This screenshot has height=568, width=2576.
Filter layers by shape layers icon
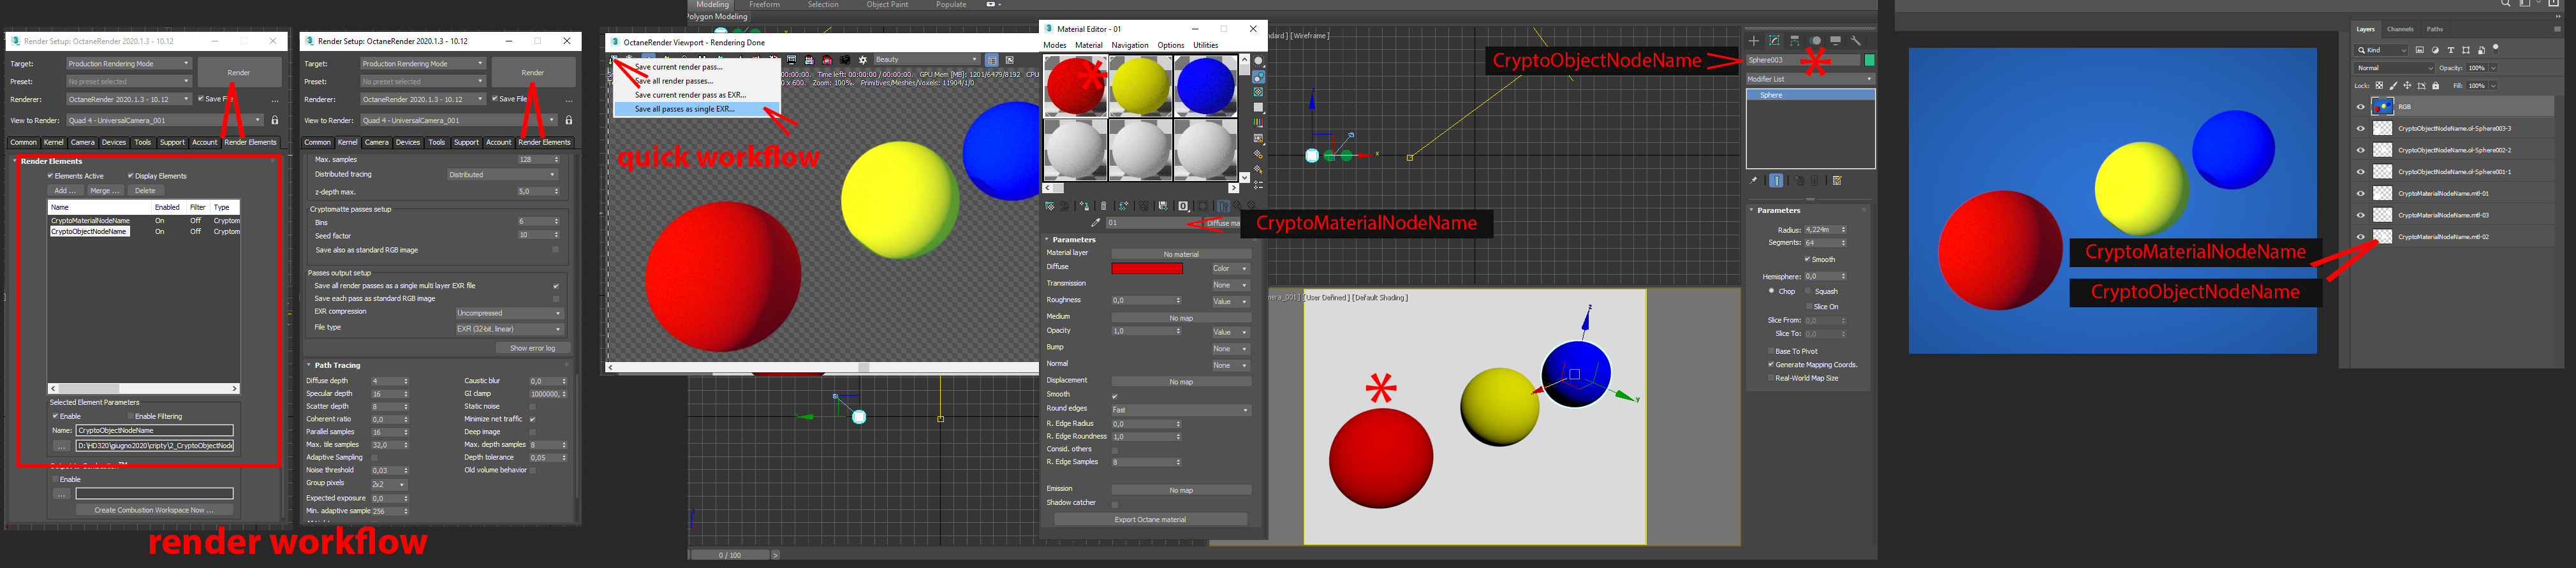point(2465,50)
